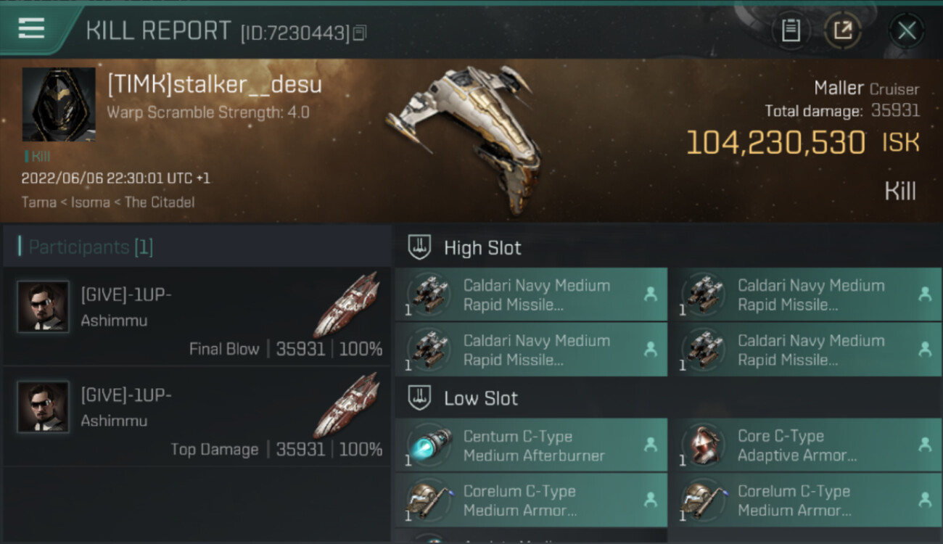This screenshot has height=544, width=943.
Task: View the Final Blow participant's portrait
Action: click(43, 307)
